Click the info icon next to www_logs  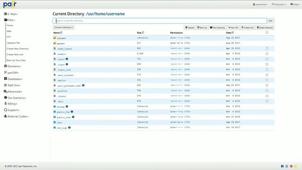69,127
